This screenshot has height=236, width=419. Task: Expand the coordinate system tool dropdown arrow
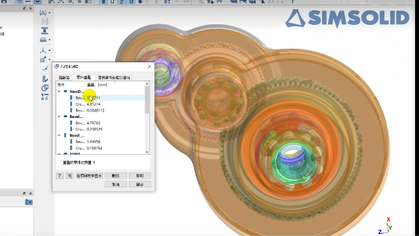(50, 50)
